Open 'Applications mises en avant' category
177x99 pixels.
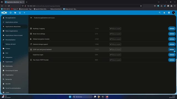click(14, 35)
